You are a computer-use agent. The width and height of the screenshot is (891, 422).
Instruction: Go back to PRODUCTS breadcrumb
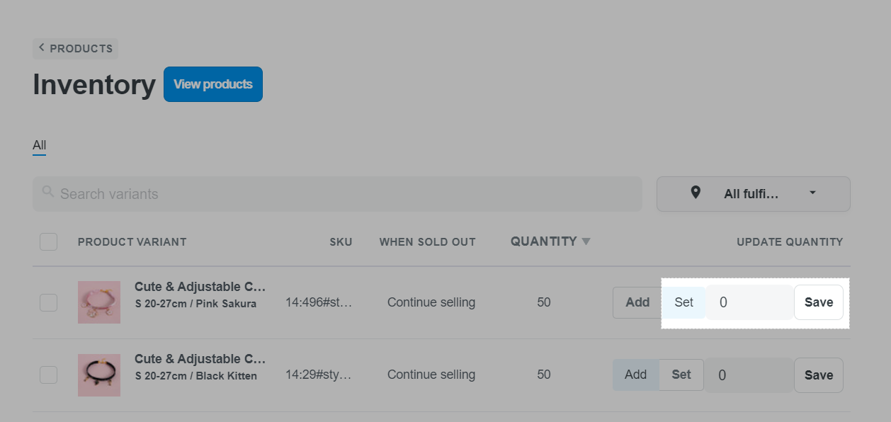(81, 49)
